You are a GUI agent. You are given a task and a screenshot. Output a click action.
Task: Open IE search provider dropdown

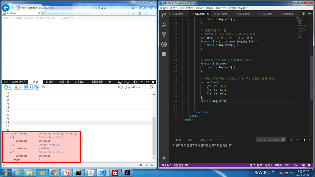(x=136, y=8)
